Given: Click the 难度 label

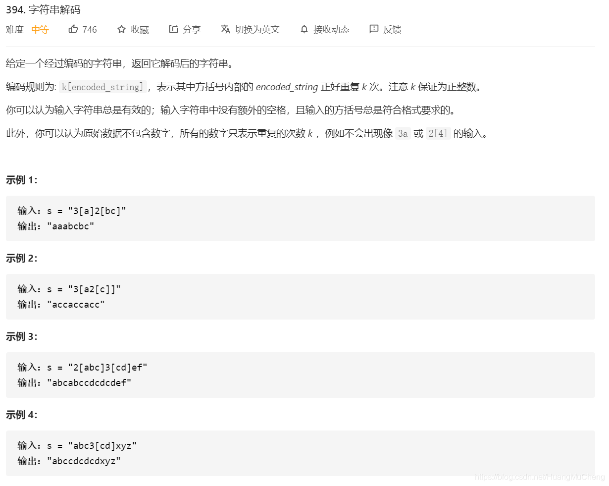Looking at the screenshot, I should pyautogui.click(x=15, y=30).
